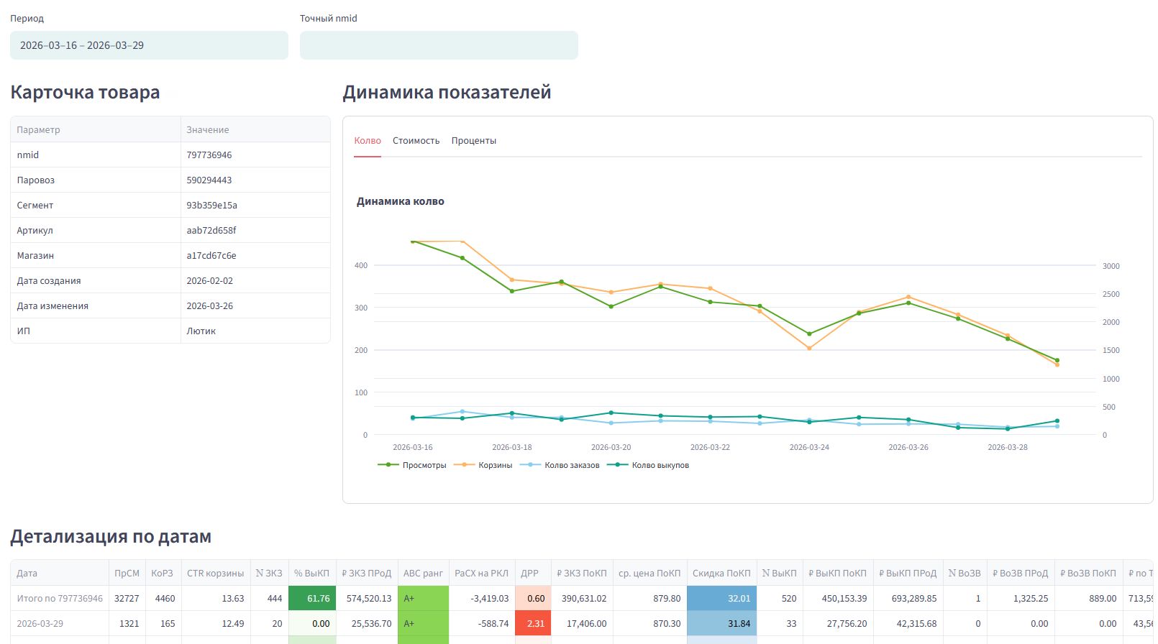The height and width of the screenshot is (644, 1158).
Task: Sort by the КоРЗ column header
Action: click(162, 573)
